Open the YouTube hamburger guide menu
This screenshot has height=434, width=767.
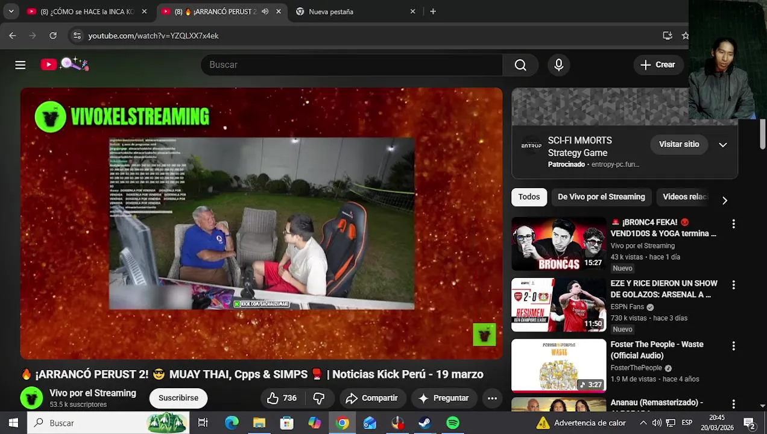21,64
